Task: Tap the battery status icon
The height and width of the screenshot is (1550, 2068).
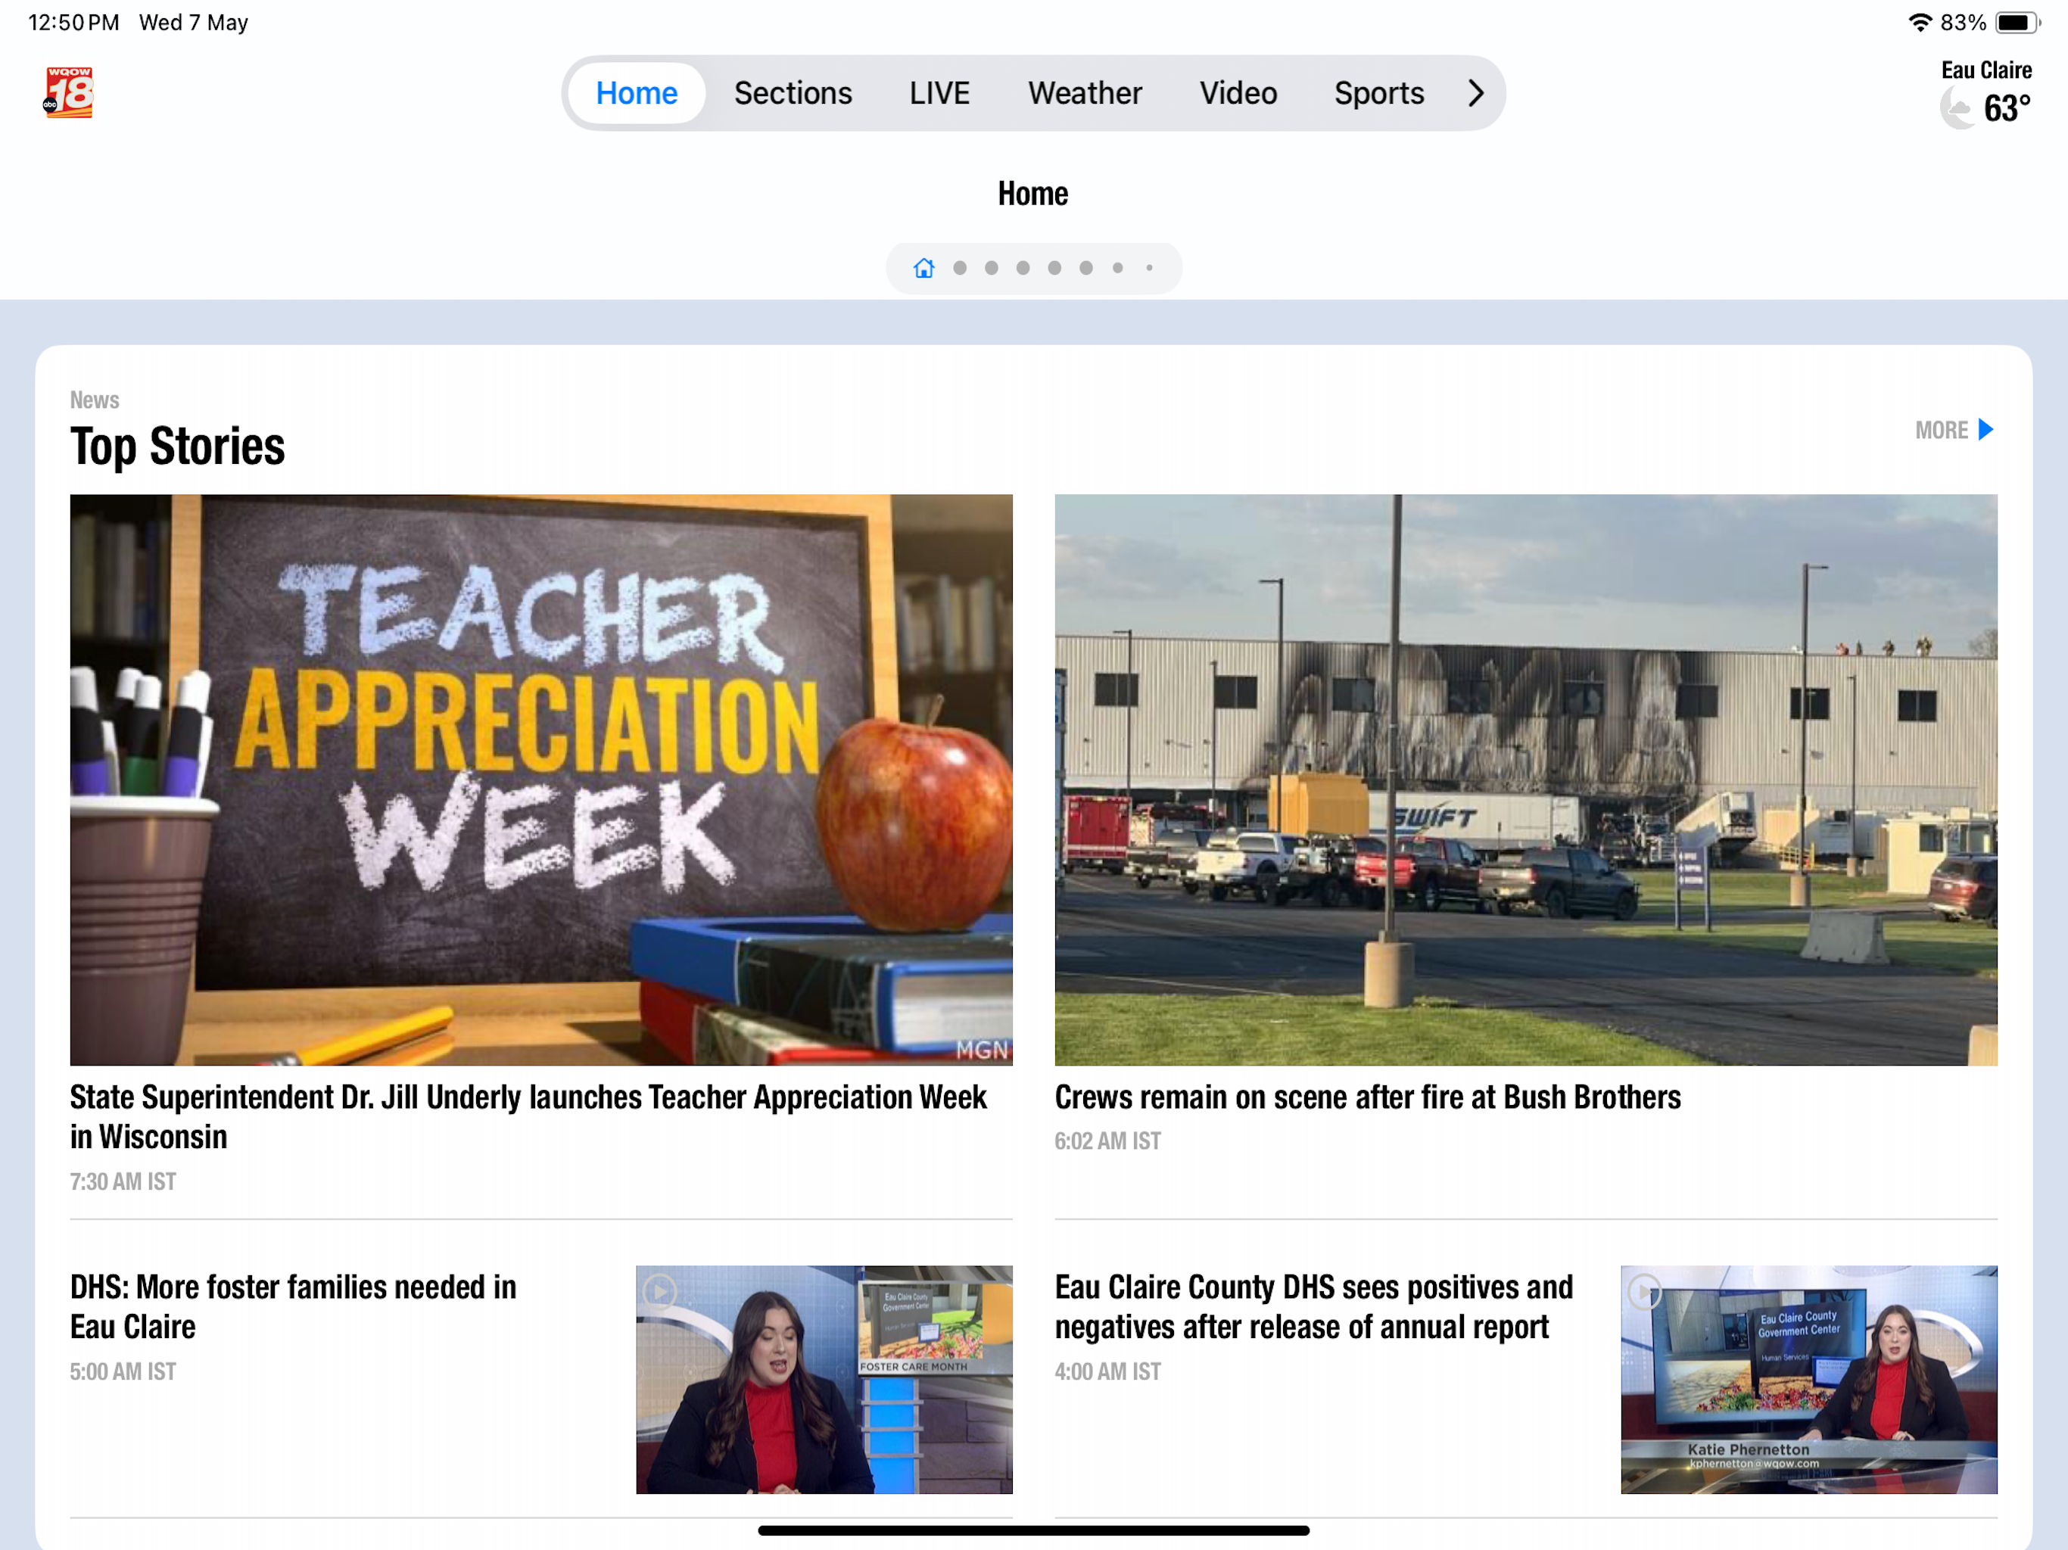Action: [2017, 23]
